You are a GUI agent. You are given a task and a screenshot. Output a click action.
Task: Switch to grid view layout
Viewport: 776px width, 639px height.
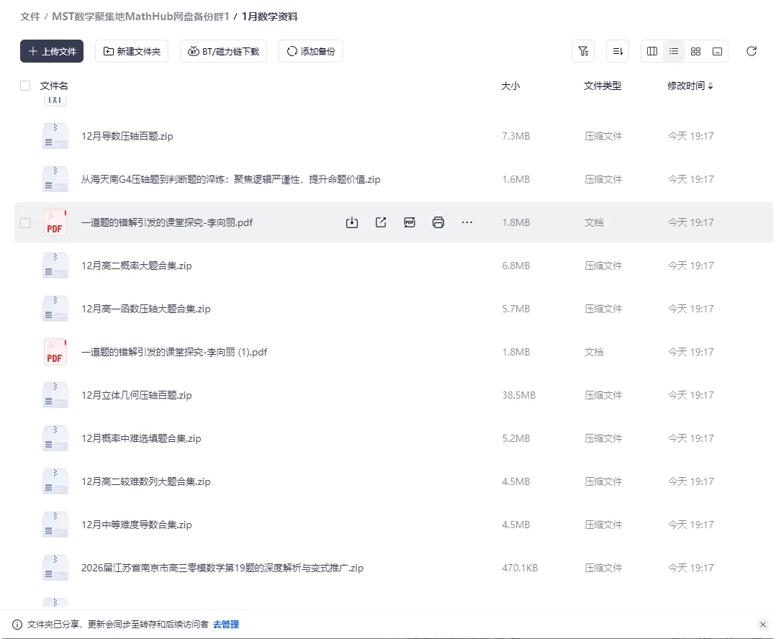tap(695, 51)
